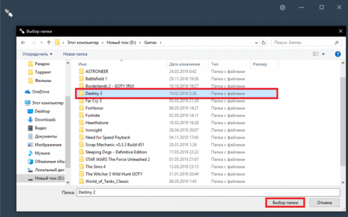This screenshot has width=348, height=217.
Task: Click Этот компьютер in the address path
Action: tap(83, 42)
